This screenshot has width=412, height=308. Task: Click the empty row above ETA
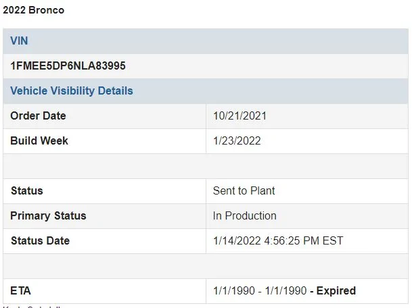point(206,266)
